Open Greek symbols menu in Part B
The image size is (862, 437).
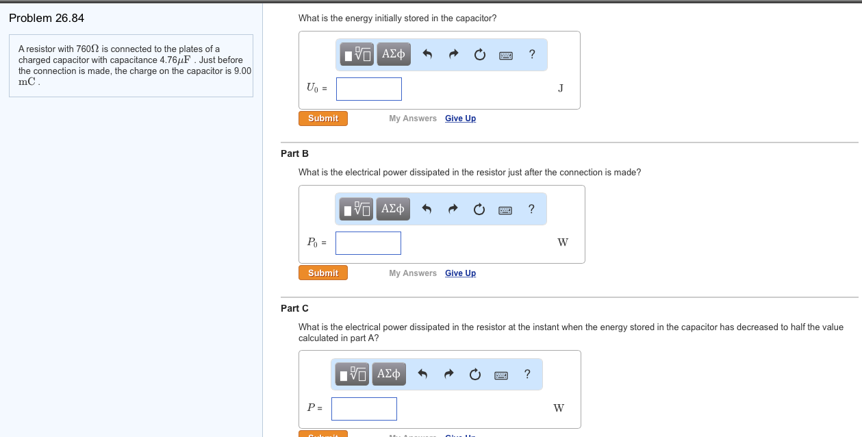392,209
